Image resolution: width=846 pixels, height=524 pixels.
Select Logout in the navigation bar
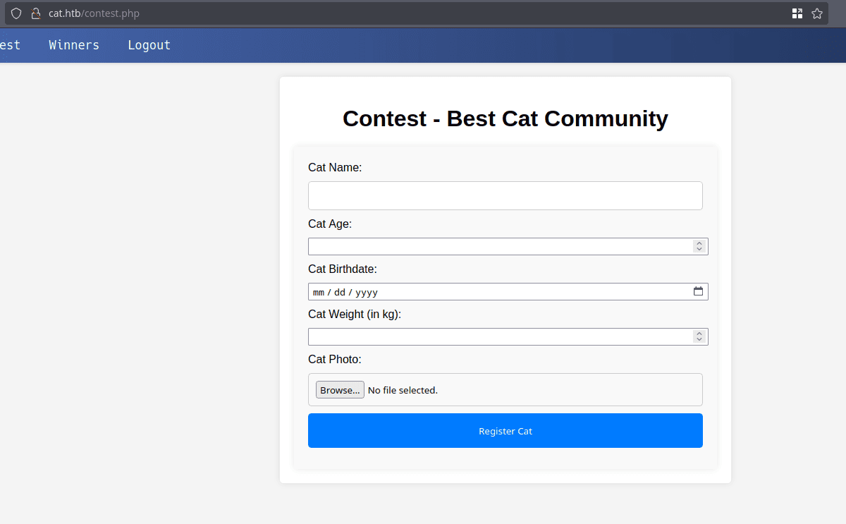click(149, 45)
